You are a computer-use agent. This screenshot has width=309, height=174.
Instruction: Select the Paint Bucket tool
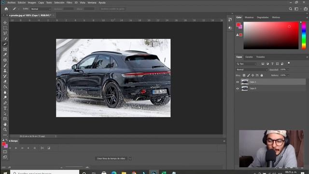point(5,87)
